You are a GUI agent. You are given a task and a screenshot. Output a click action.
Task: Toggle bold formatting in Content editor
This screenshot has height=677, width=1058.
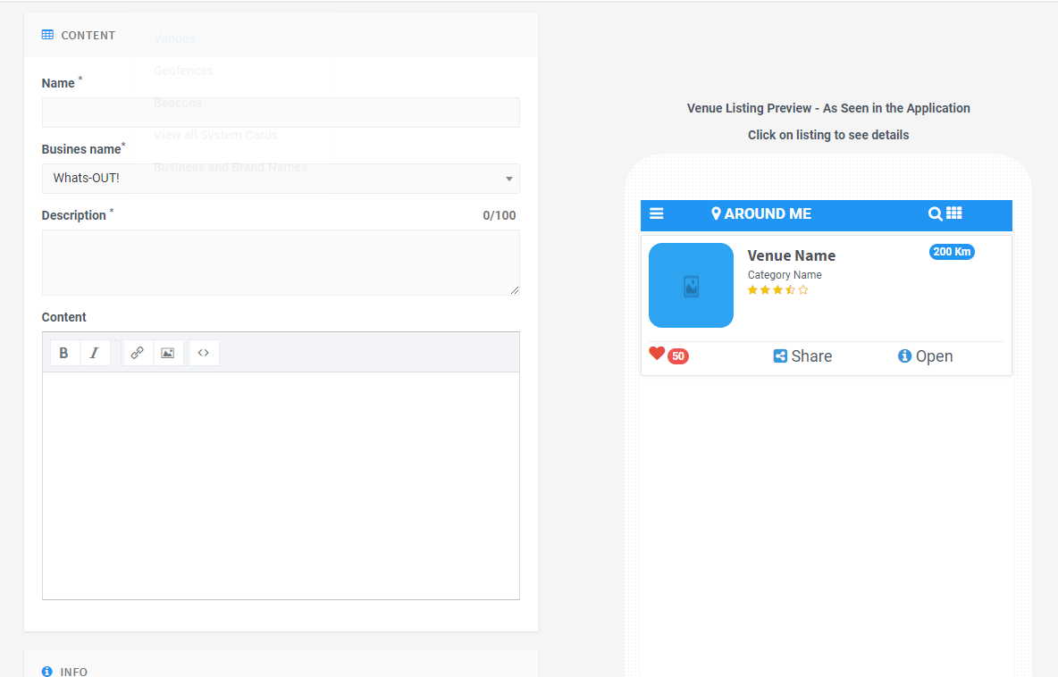[64, 353]
